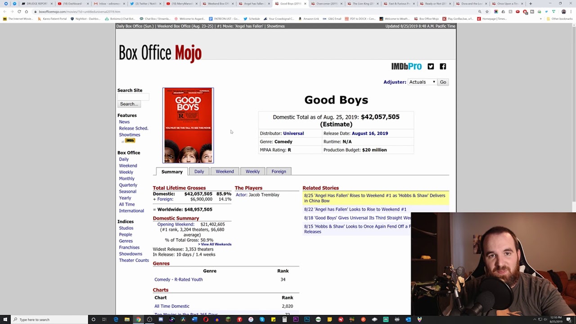576x324 pixels.
Task: Open the Amazon Link bookmark
Action: click(x=308, y=19)
